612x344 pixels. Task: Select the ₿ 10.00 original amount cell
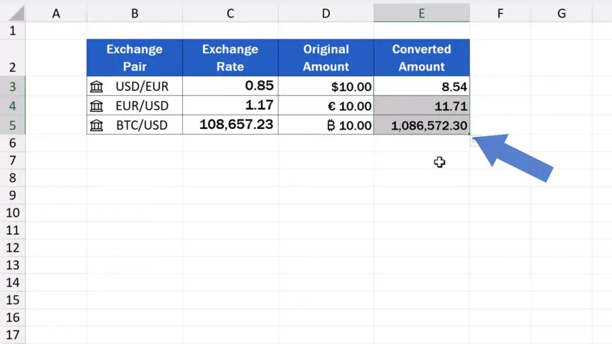326,125
